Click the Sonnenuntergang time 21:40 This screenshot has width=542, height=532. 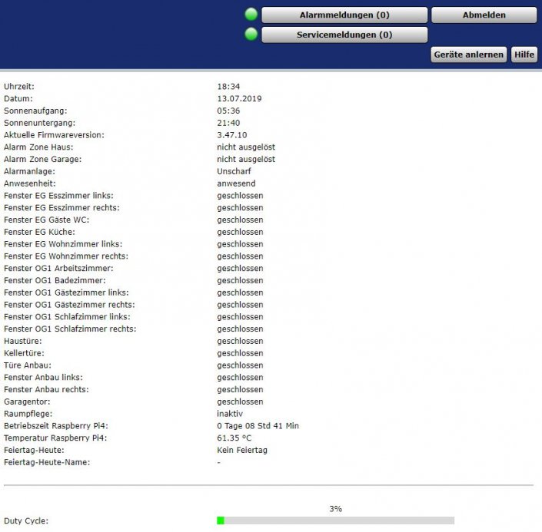click(x=228, y=123)
